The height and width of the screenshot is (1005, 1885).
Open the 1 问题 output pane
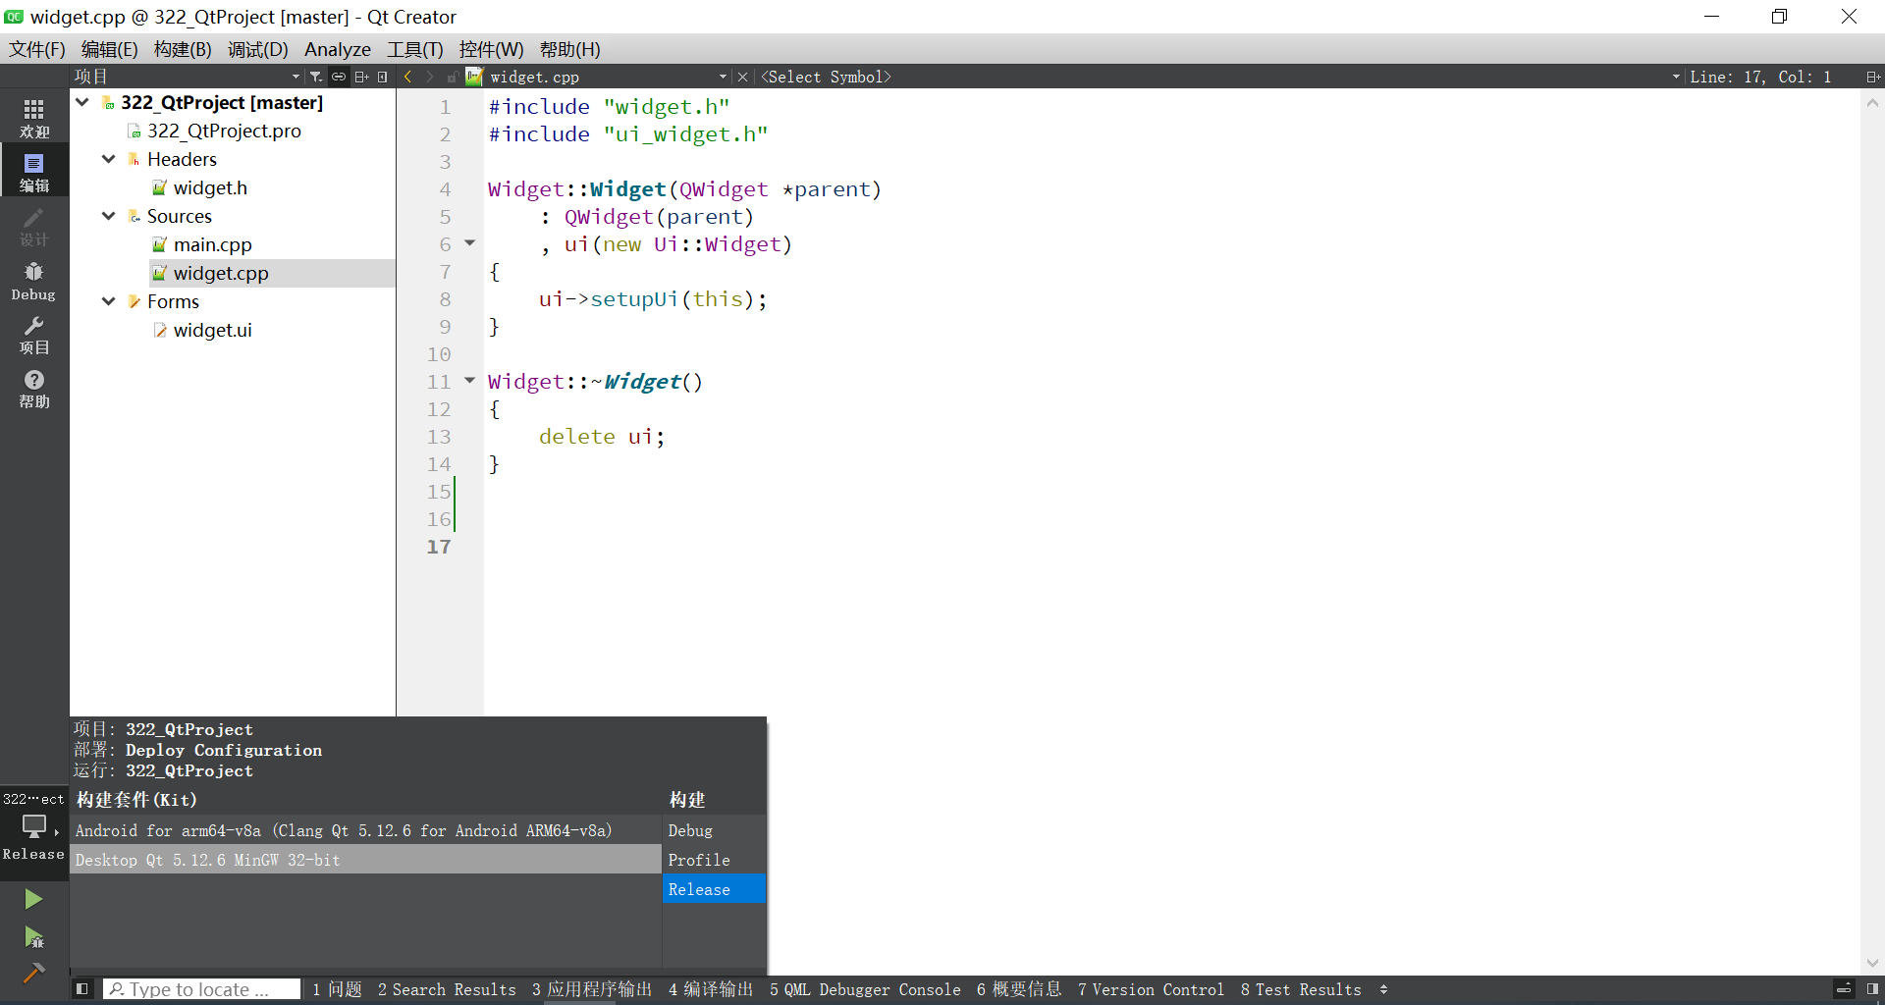click(x=337, y=989)
